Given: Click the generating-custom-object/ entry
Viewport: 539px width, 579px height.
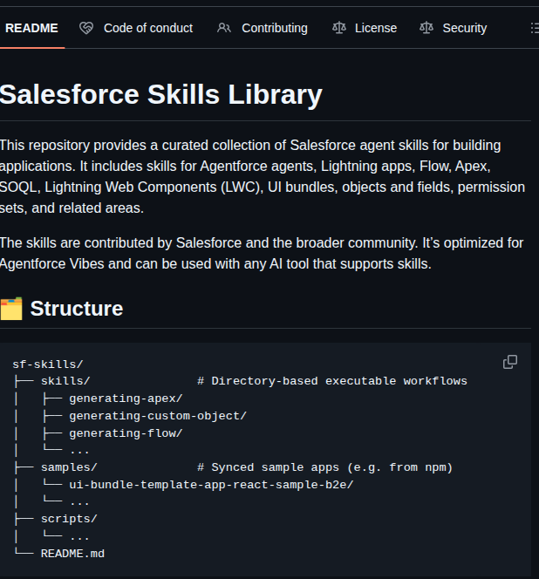Looking at the screenshot, I should (x=158, y=416).
